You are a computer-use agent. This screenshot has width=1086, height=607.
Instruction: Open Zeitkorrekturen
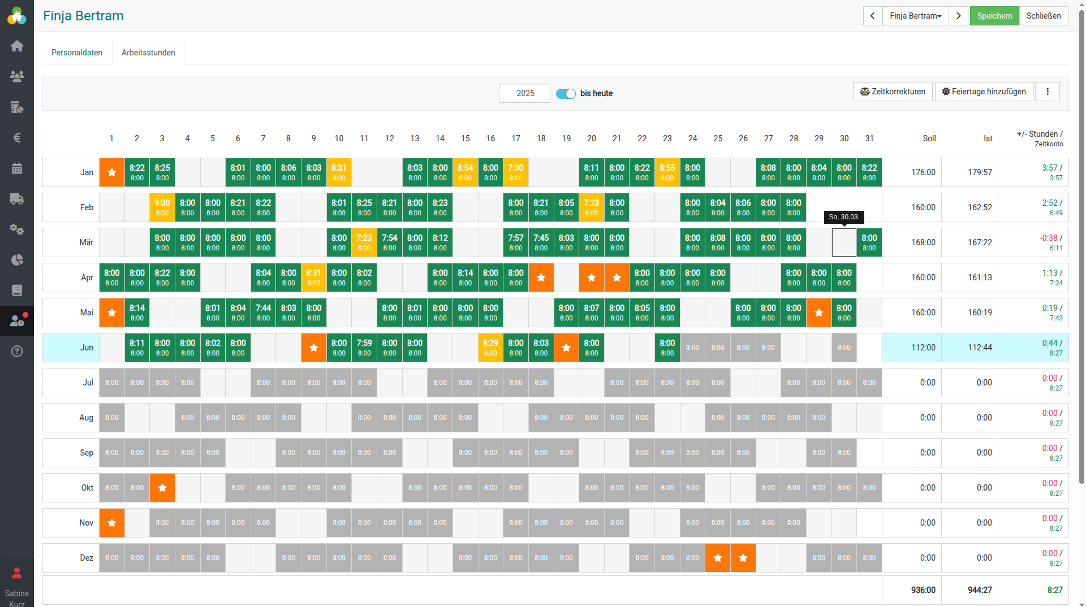coord(893,92)
